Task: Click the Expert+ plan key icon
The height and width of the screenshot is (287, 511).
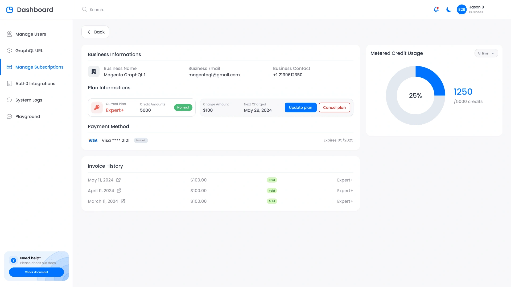Action: click(x=97, y=107)
